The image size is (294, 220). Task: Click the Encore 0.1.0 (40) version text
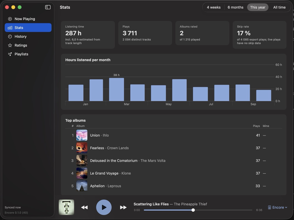click(x=16, y=213)
